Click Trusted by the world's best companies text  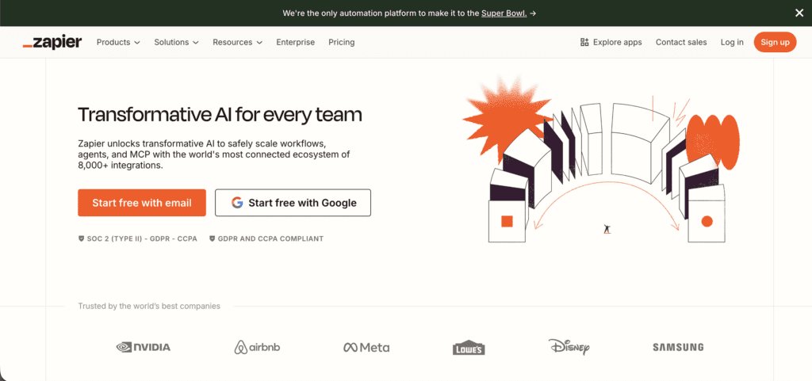[149, 306]
